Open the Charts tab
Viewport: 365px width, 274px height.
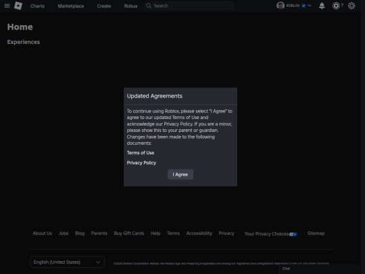point(37,6)
